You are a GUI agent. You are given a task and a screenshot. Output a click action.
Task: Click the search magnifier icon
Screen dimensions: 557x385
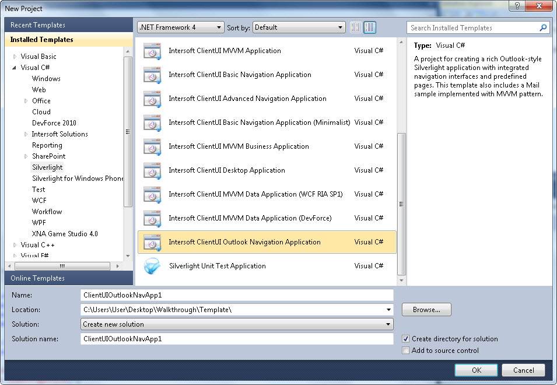(543, 27)
